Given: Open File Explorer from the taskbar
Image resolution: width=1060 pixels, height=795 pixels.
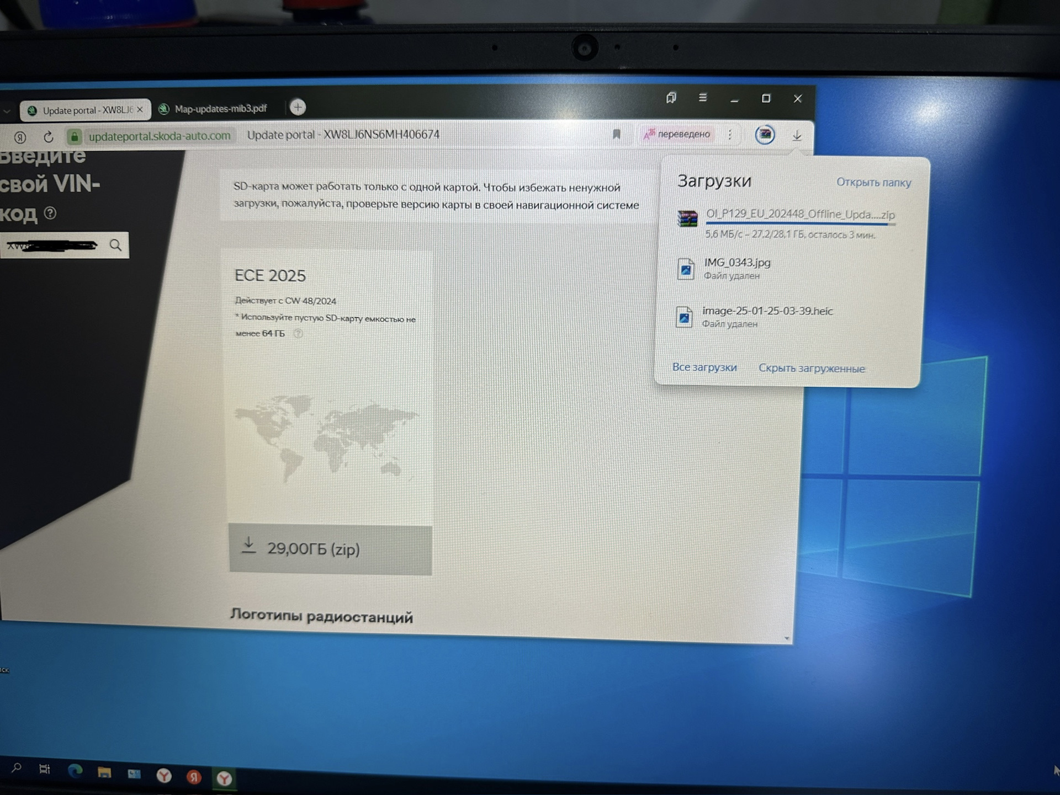Looking at the screenshot, I should (104, 772).
